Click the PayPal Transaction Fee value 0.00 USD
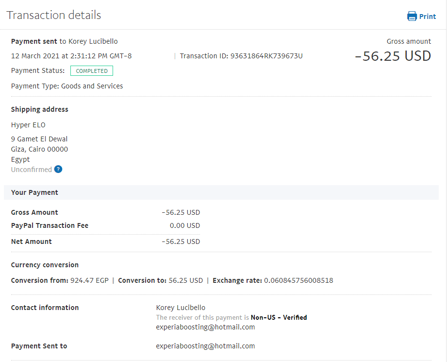The image size is (447, 362). coord(185,225)
